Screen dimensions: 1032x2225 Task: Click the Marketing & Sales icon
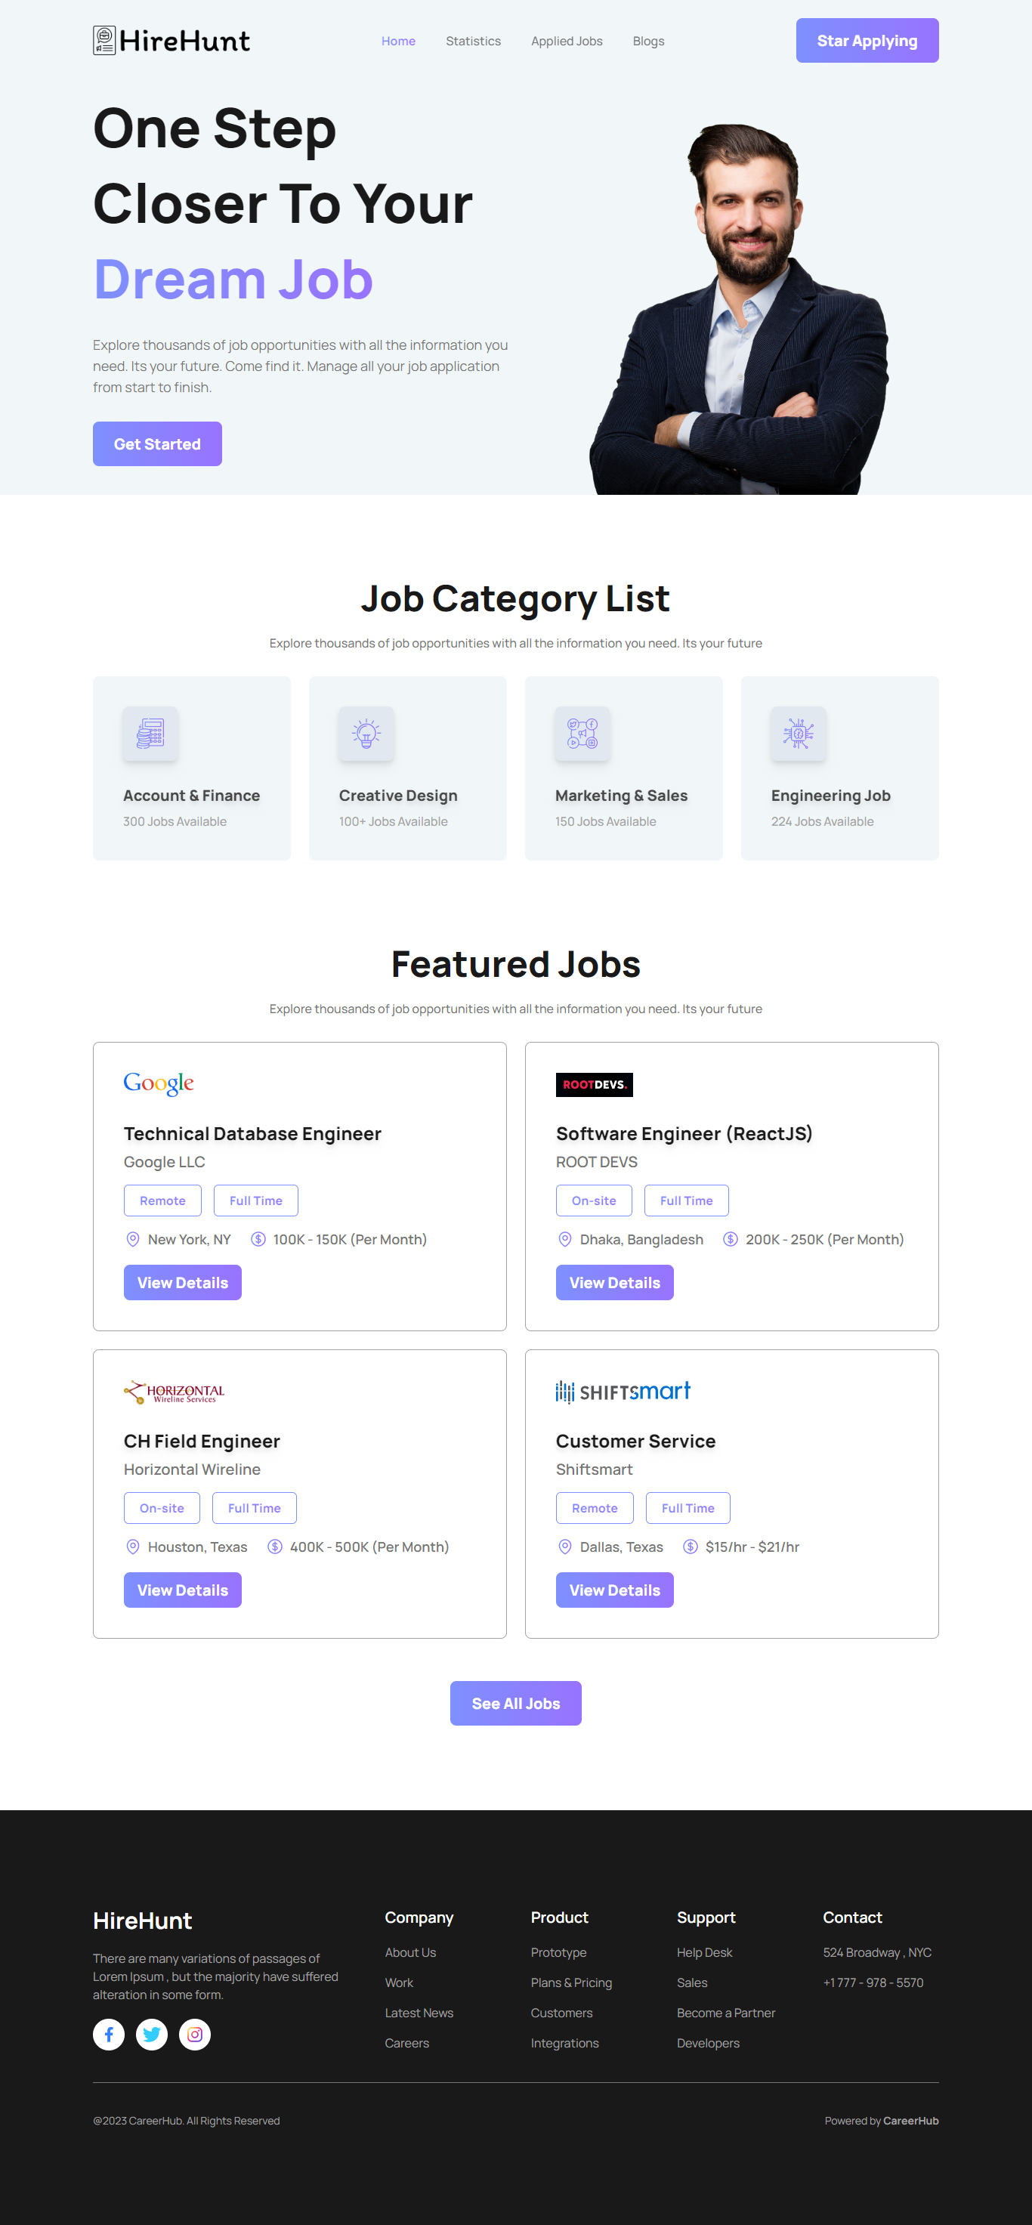point(582,734)
